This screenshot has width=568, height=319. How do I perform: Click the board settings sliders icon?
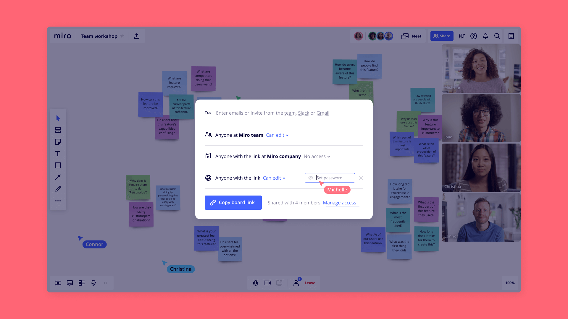[461, 36]
